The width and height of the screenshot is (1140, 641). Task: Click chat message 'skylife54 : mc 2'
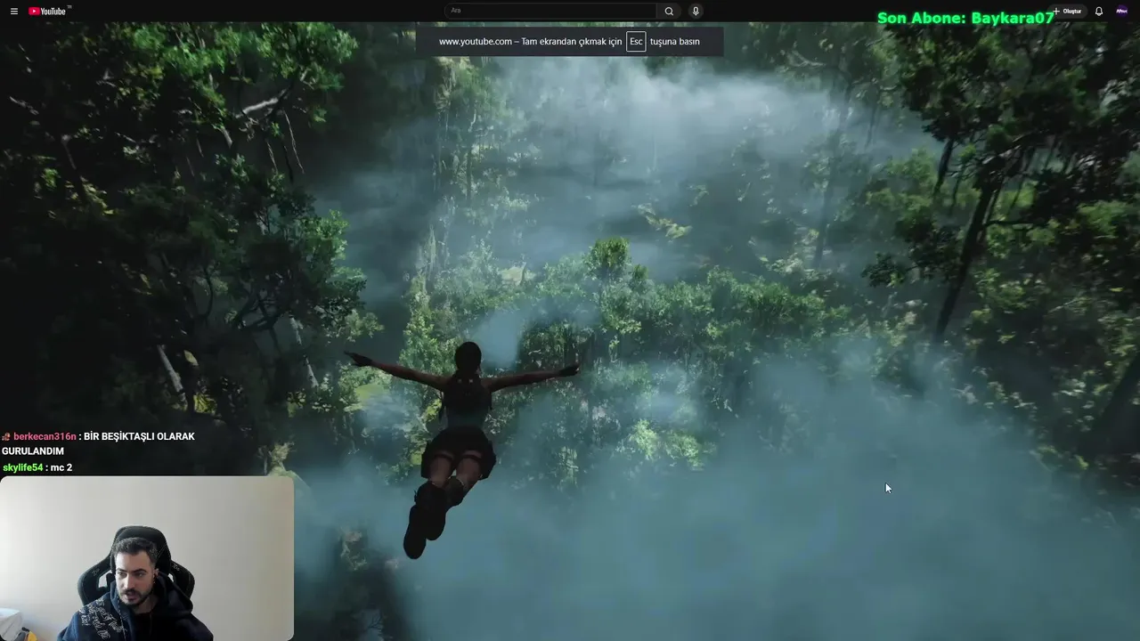coord(37,467)
